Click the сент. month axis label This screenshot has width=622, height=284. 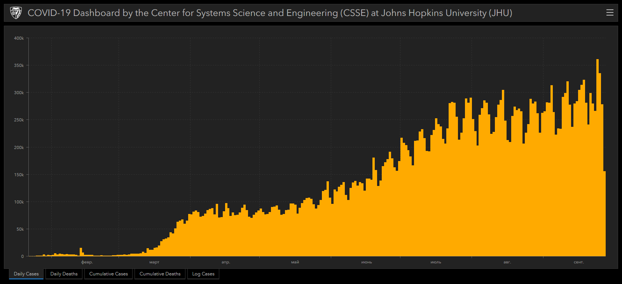579,262
